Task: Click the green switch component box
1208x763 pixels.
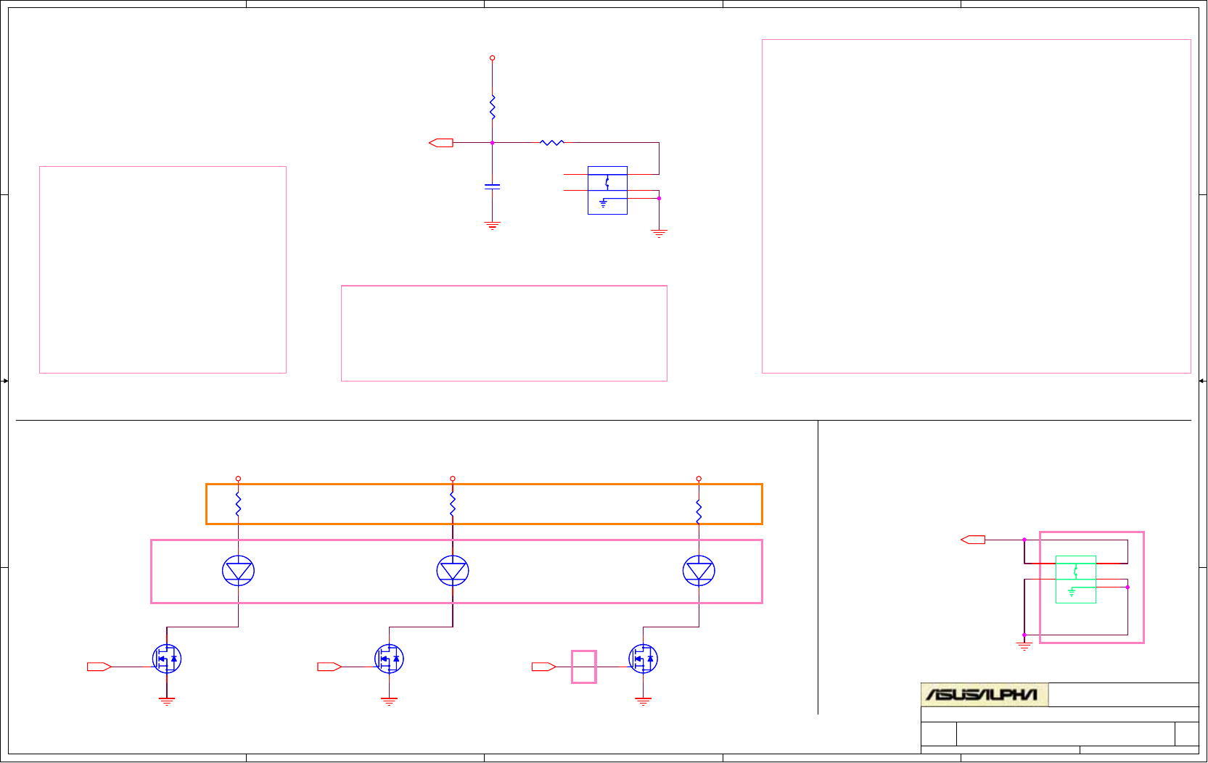Action: pos(1076,580)
